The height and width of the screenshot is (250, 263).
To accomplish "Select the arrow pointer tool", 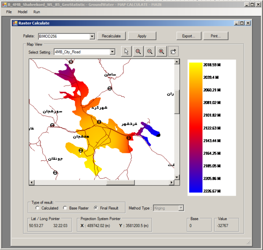I will (126, 52).
